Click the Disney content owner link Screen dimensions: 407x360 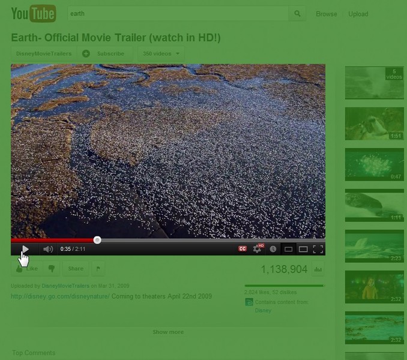pos(263,310)
